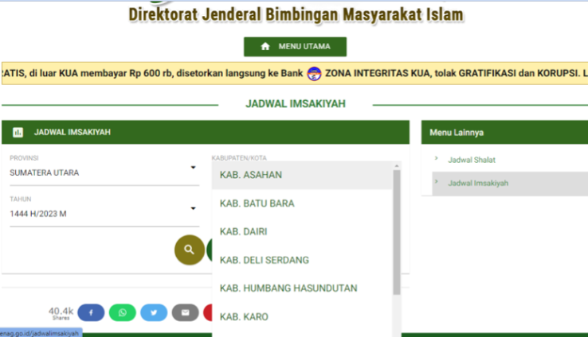Open the Tahun dropdown arrow

(x=193, y=208)
